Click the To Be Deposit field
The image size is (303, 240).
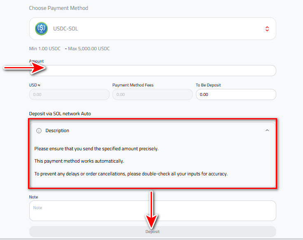click(x=236, y=95)
